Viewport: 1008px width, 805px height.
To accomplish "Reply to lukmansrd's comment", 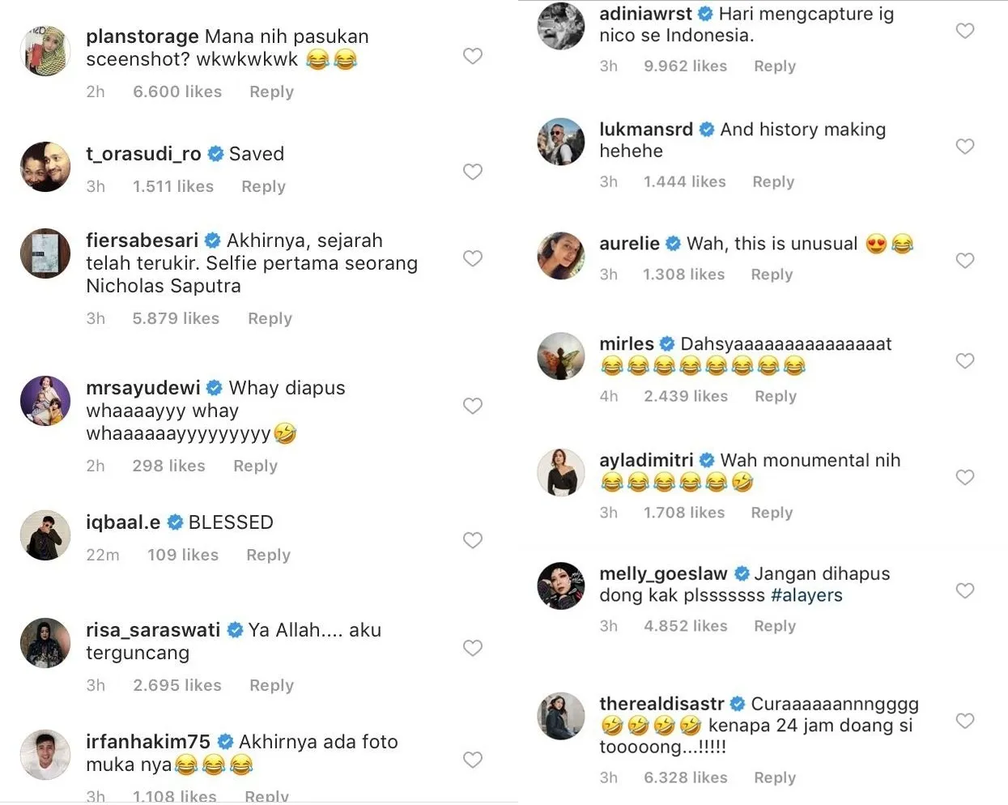I will [773, 181].
